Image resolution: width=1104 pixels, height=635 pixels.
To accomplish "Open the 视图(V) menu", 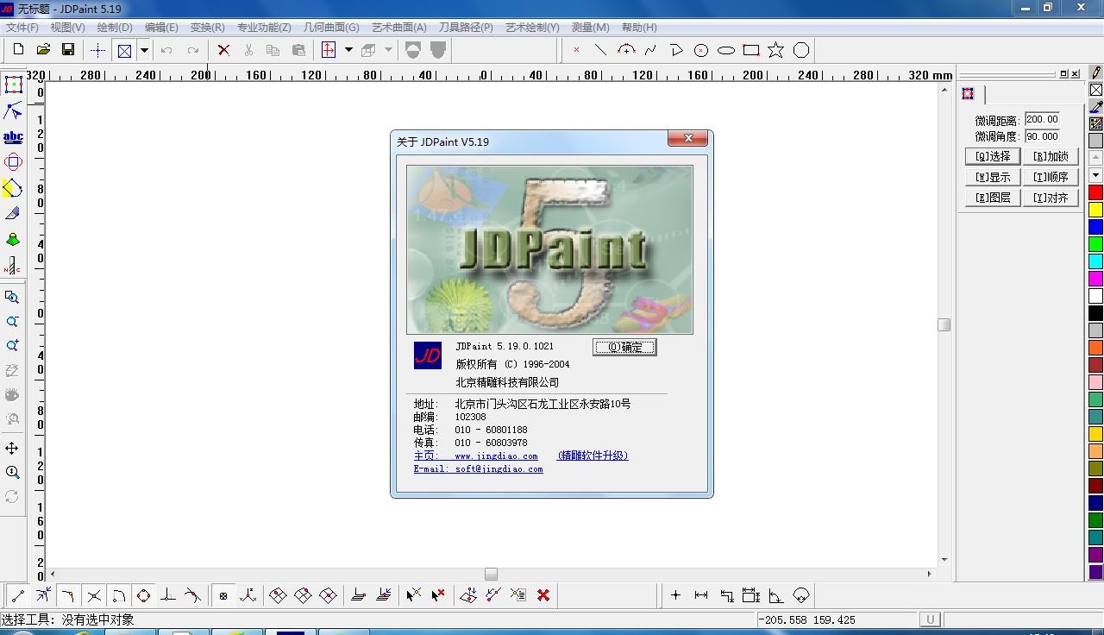I will 68,28.
